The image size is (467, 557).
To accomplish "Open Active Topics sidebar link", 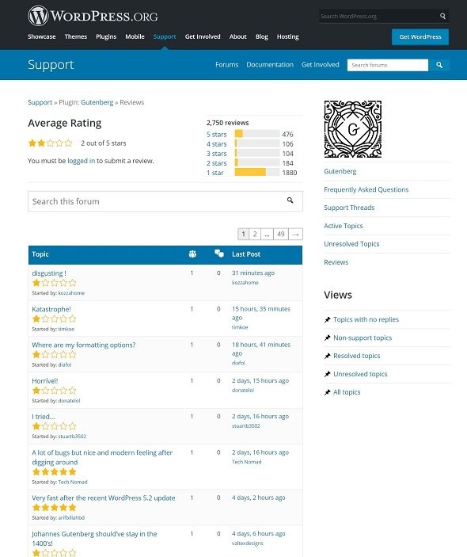I will [344, 226].
